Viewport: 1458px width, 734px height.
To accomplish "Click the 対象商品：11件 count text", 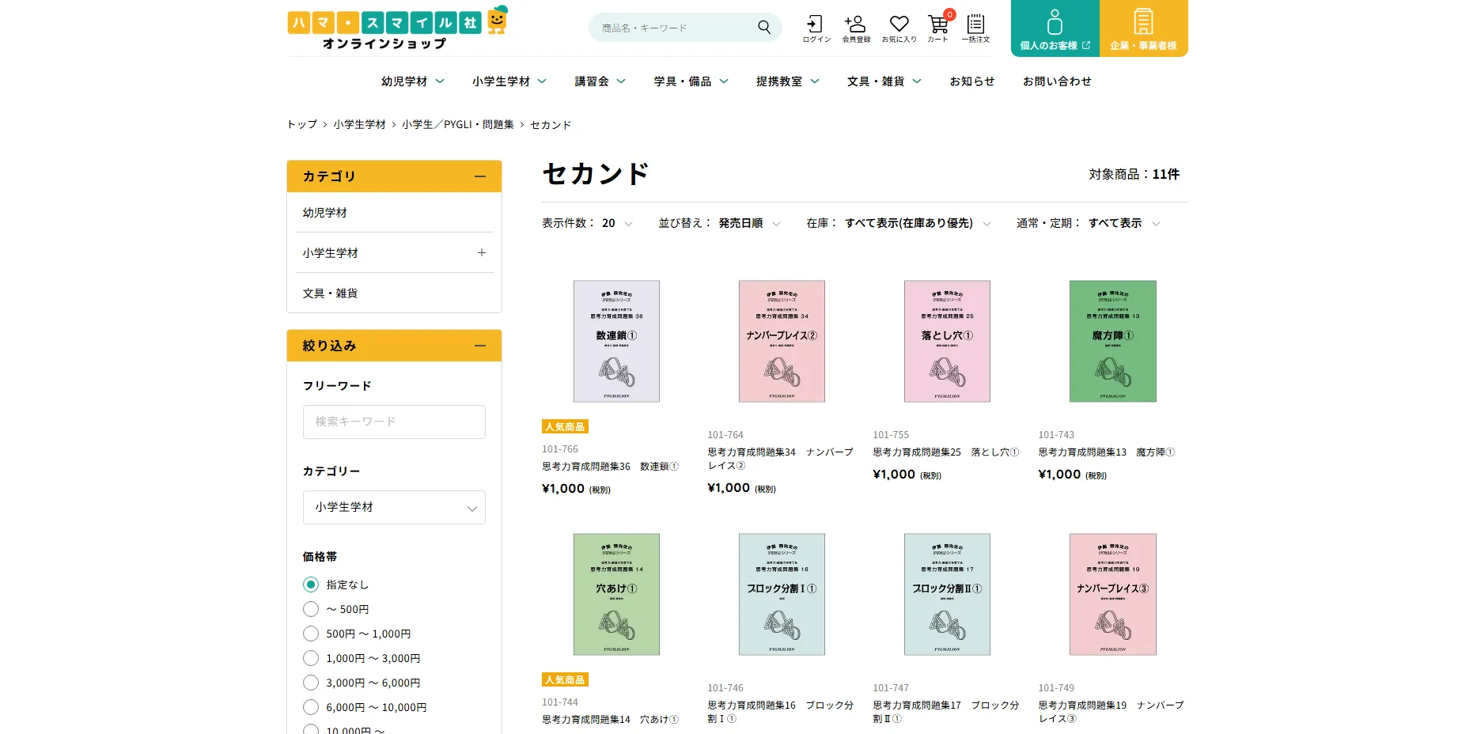I will [x=1134, y=174].
